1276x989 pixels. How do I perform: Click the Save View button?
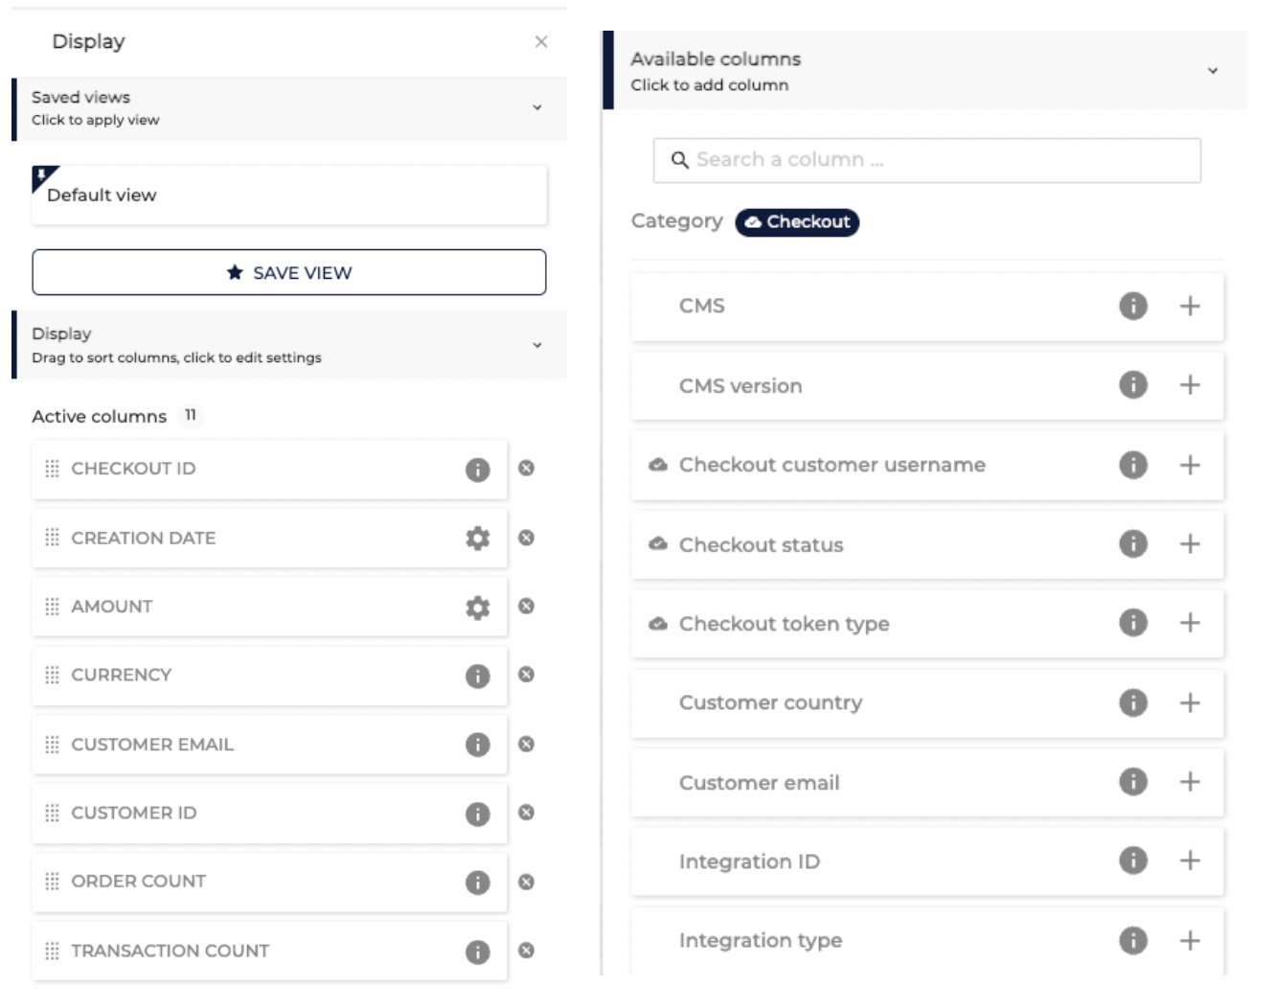(x=288, y=273)
